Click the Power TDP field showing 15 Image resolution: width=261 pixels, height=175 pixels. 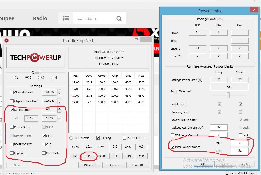[x=197, y=32]
